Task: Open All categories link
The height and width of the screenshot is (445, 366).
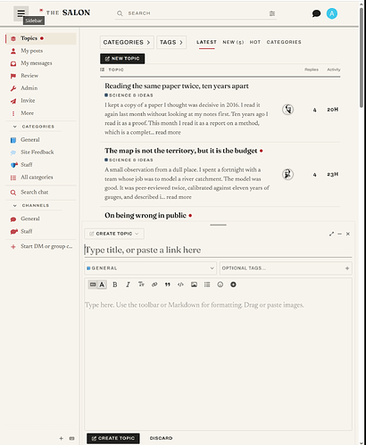Action: (x=41, y=177)
